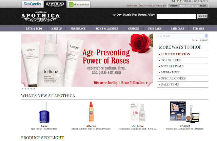Click Discover Jurlique Rose Collection link

(121, 83)
